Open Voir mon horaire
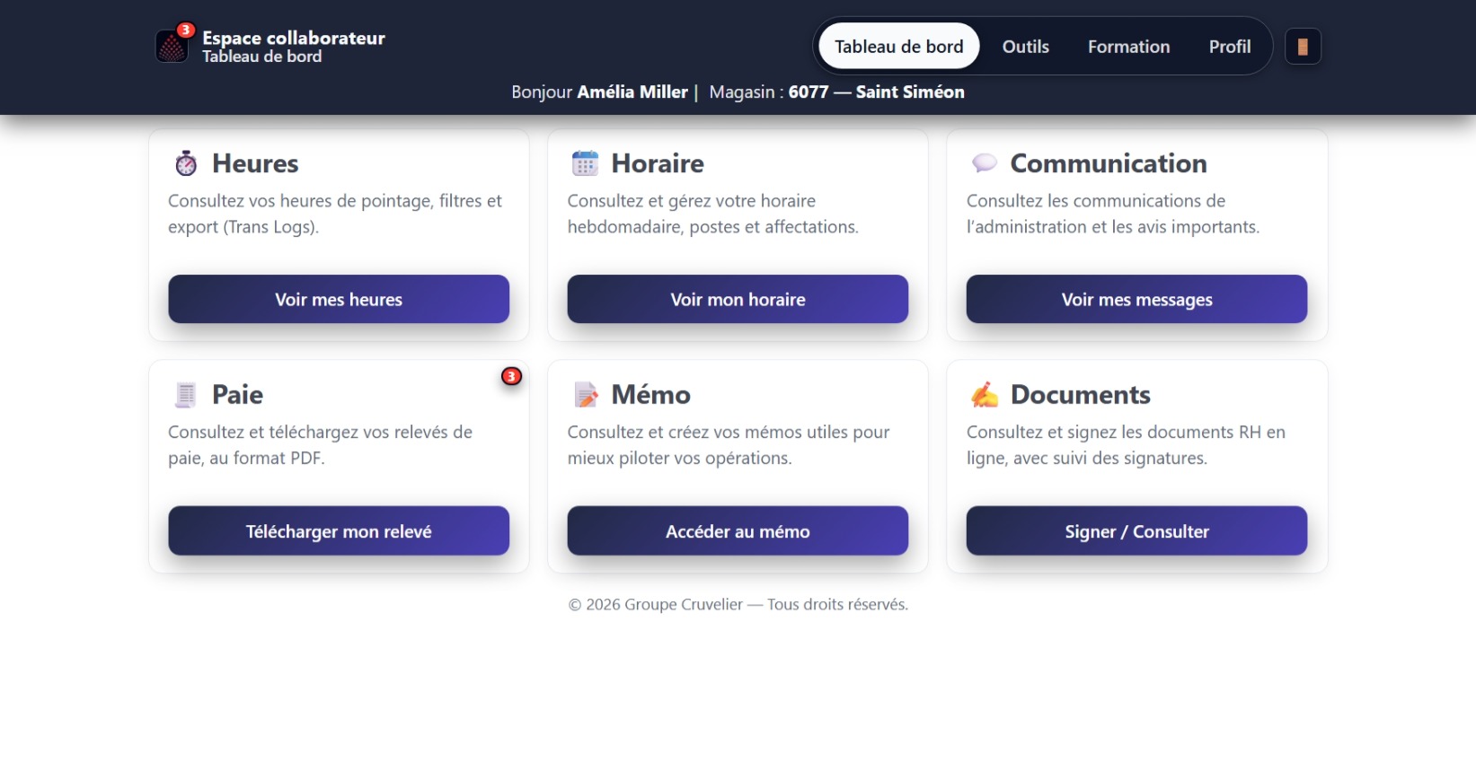This screenshot has width=1476, height=771. (738, 299)
